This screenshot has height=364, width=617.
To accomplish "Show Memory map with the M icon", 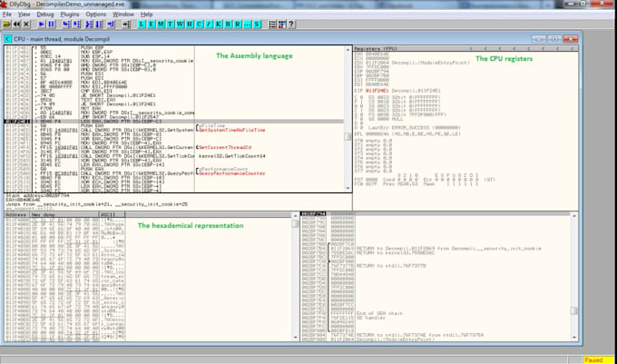I will 161,25.
